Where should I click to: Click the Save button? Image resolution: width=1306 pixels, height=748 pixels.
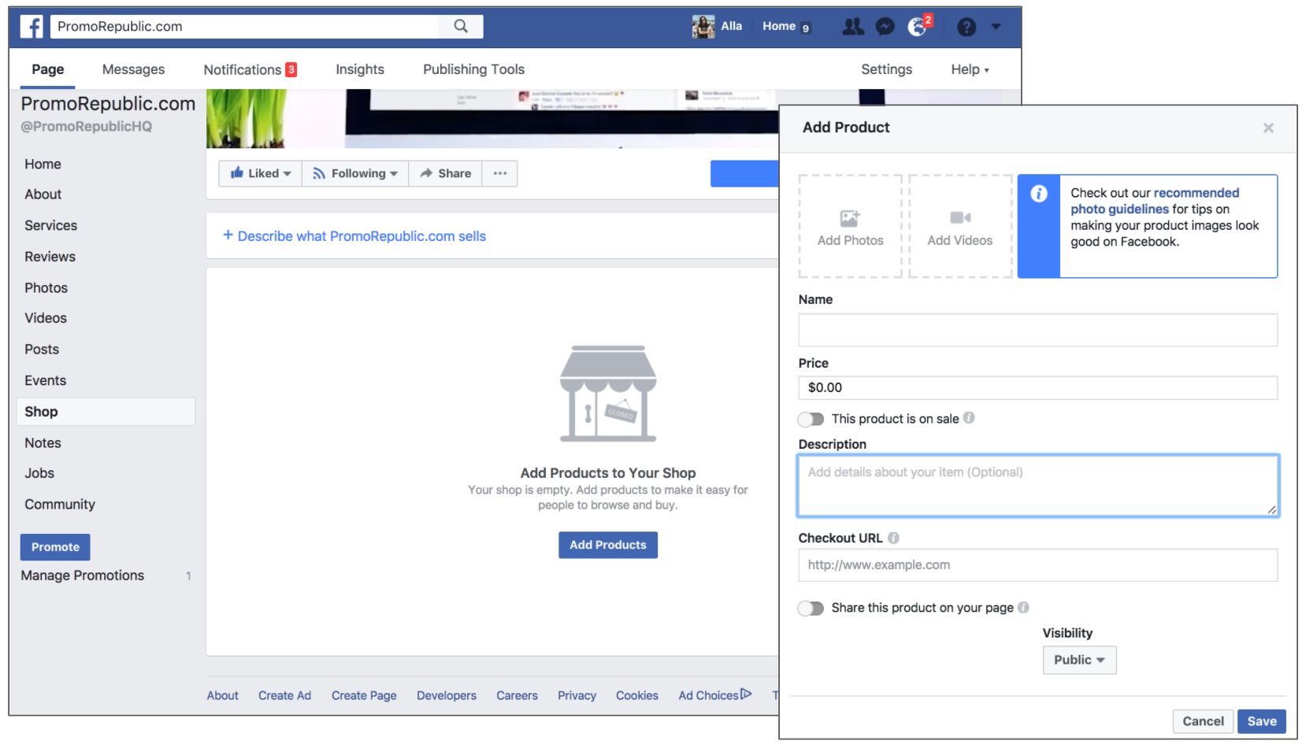tap(1262, 721)
